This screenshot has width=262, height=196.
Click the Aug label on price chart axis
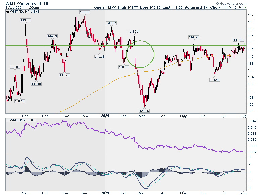click(x=243, y=116)
